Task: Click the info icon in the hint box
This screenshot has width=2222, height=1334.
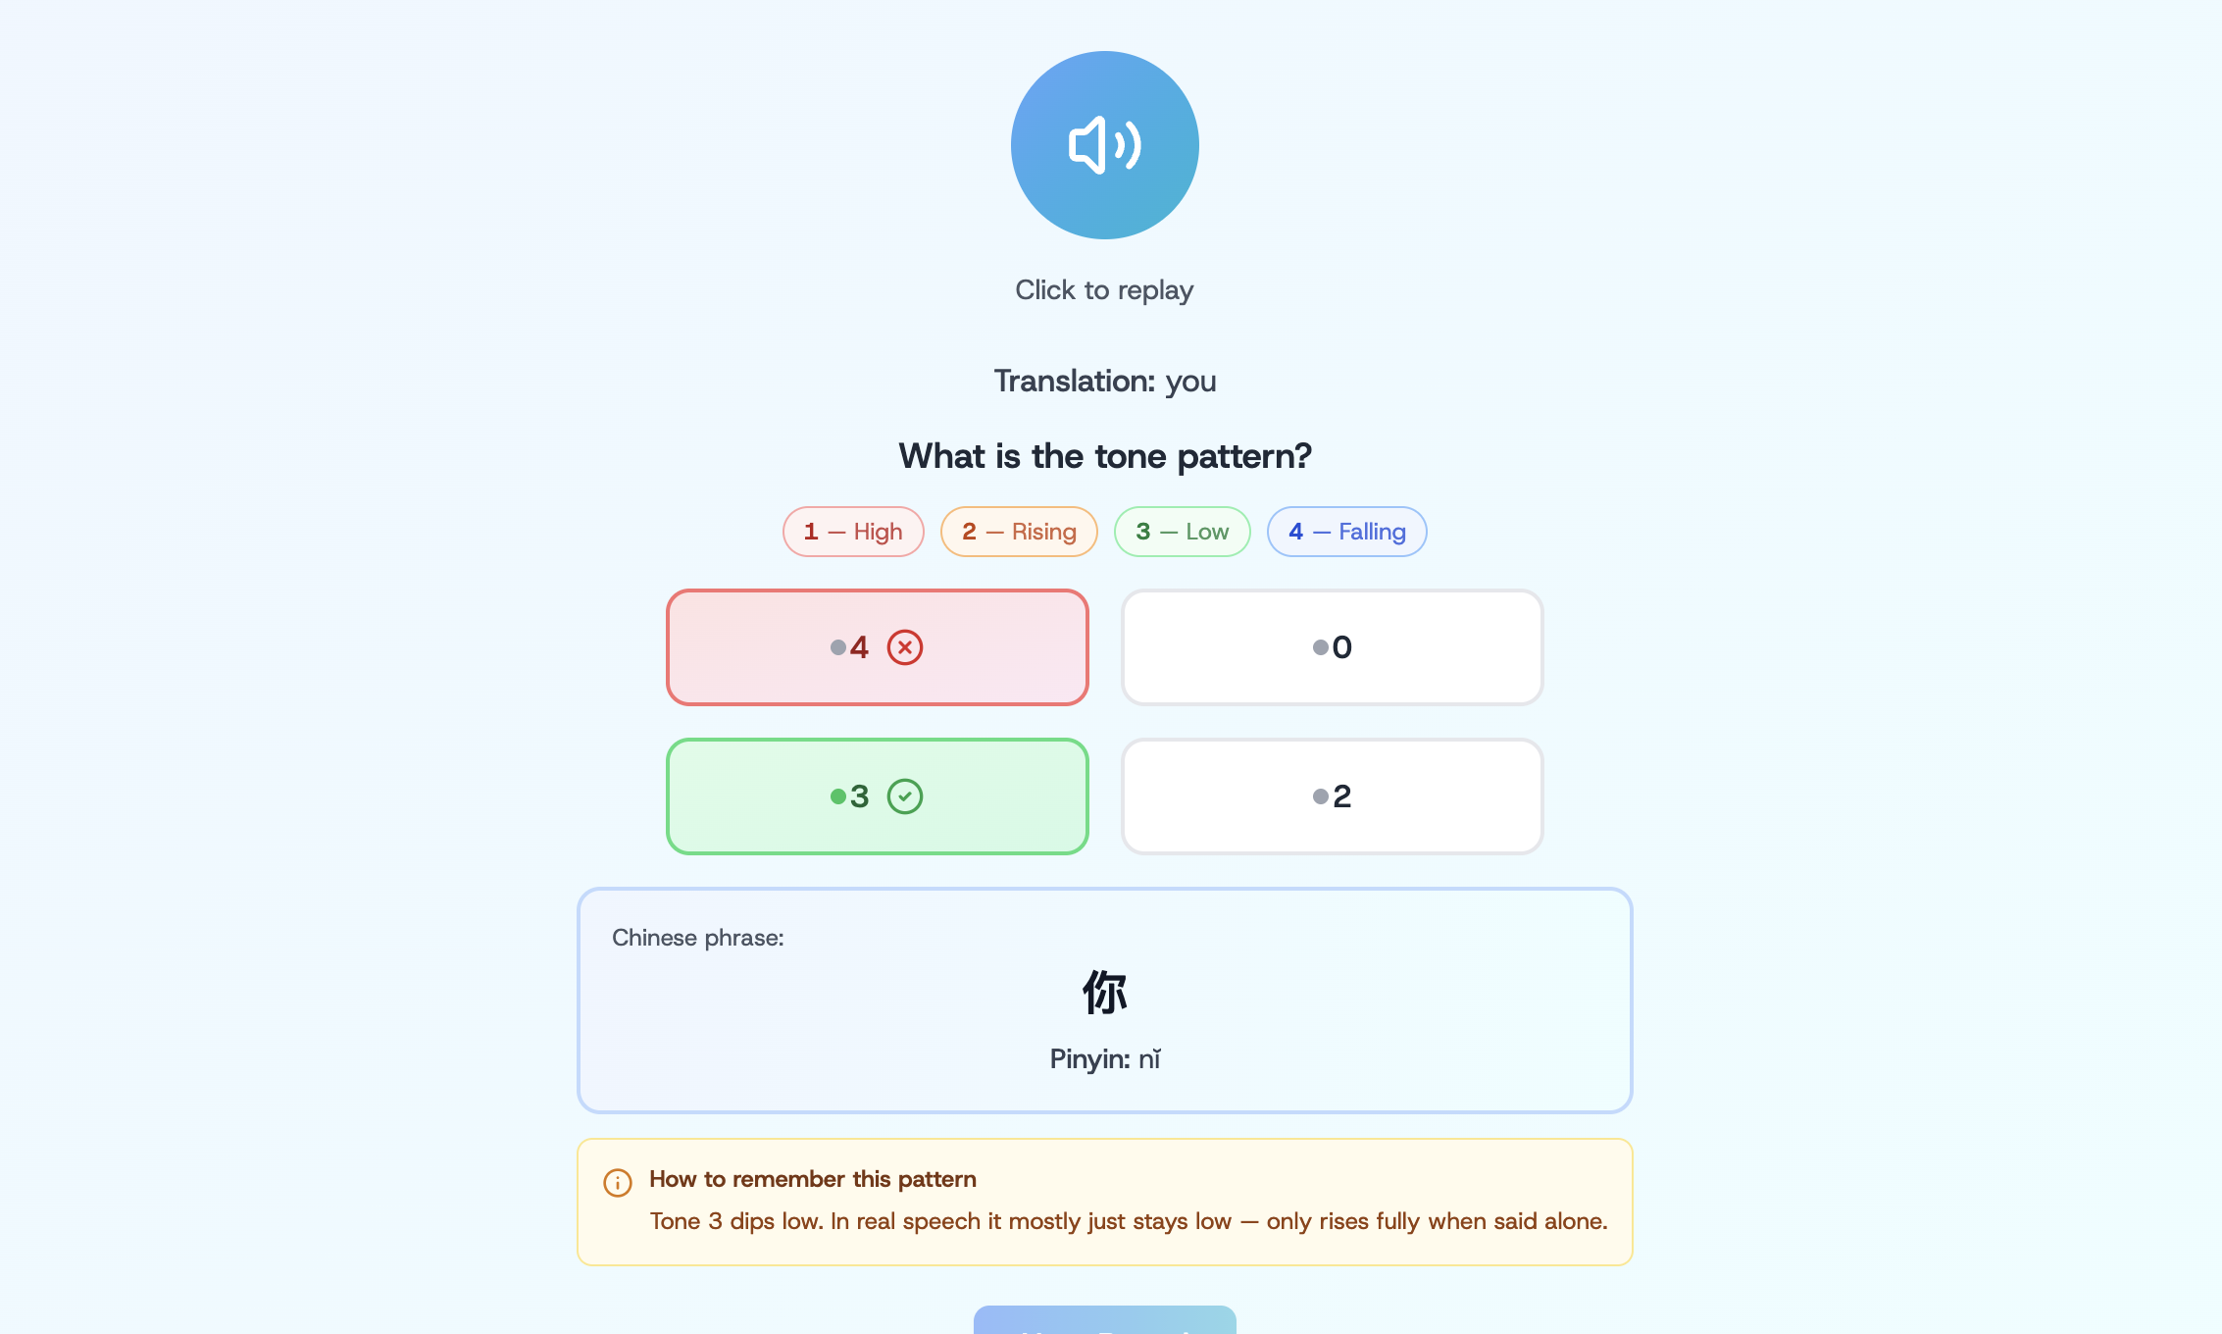Action: 617,1182
